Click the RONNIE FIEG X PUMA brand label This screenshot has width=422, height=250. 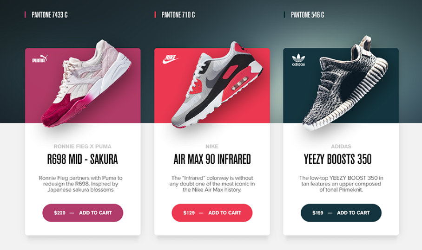point(83,147)
